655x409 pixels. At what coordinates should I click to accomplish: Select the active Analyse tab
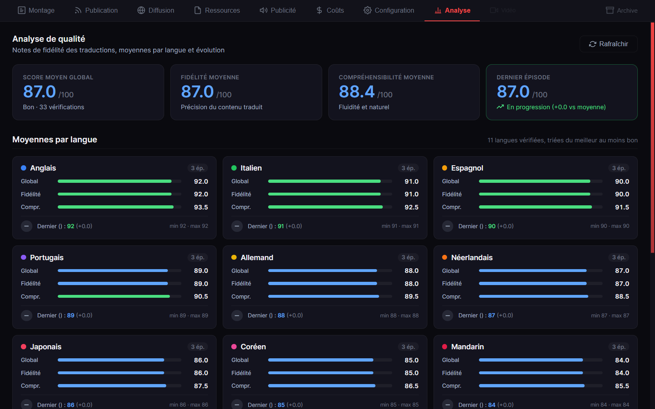[x=452, y=10]
